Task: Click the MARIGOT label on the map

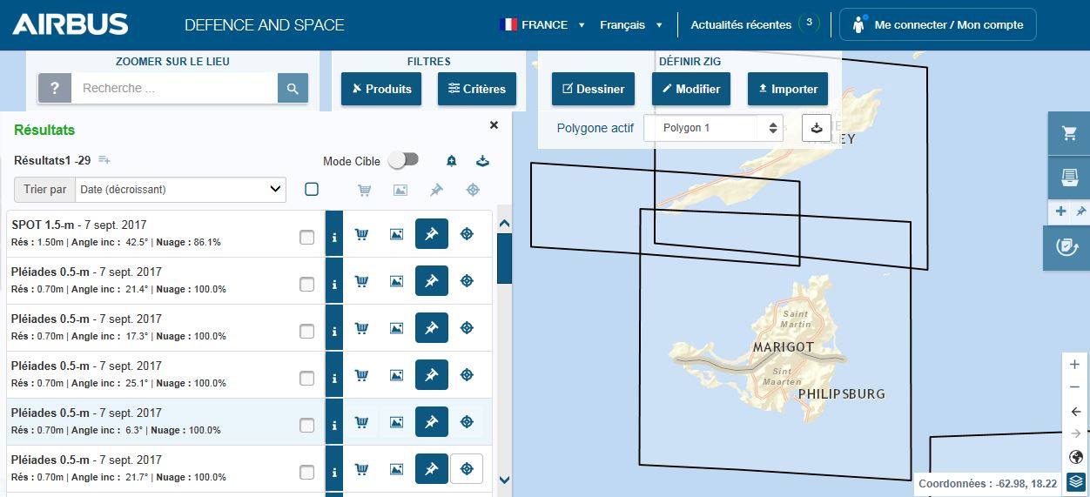Action: (783, 347)
